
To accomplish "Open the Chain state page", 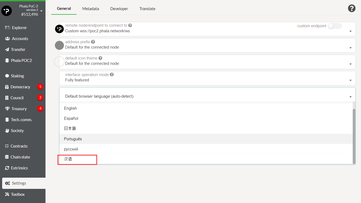I will tap(20, 157).
